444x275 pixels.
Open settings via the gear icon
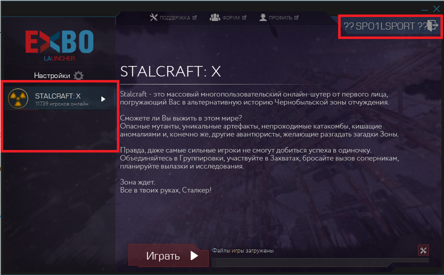tap(78, 75)
